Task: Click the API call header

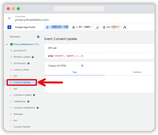Action: pos(52,48)
